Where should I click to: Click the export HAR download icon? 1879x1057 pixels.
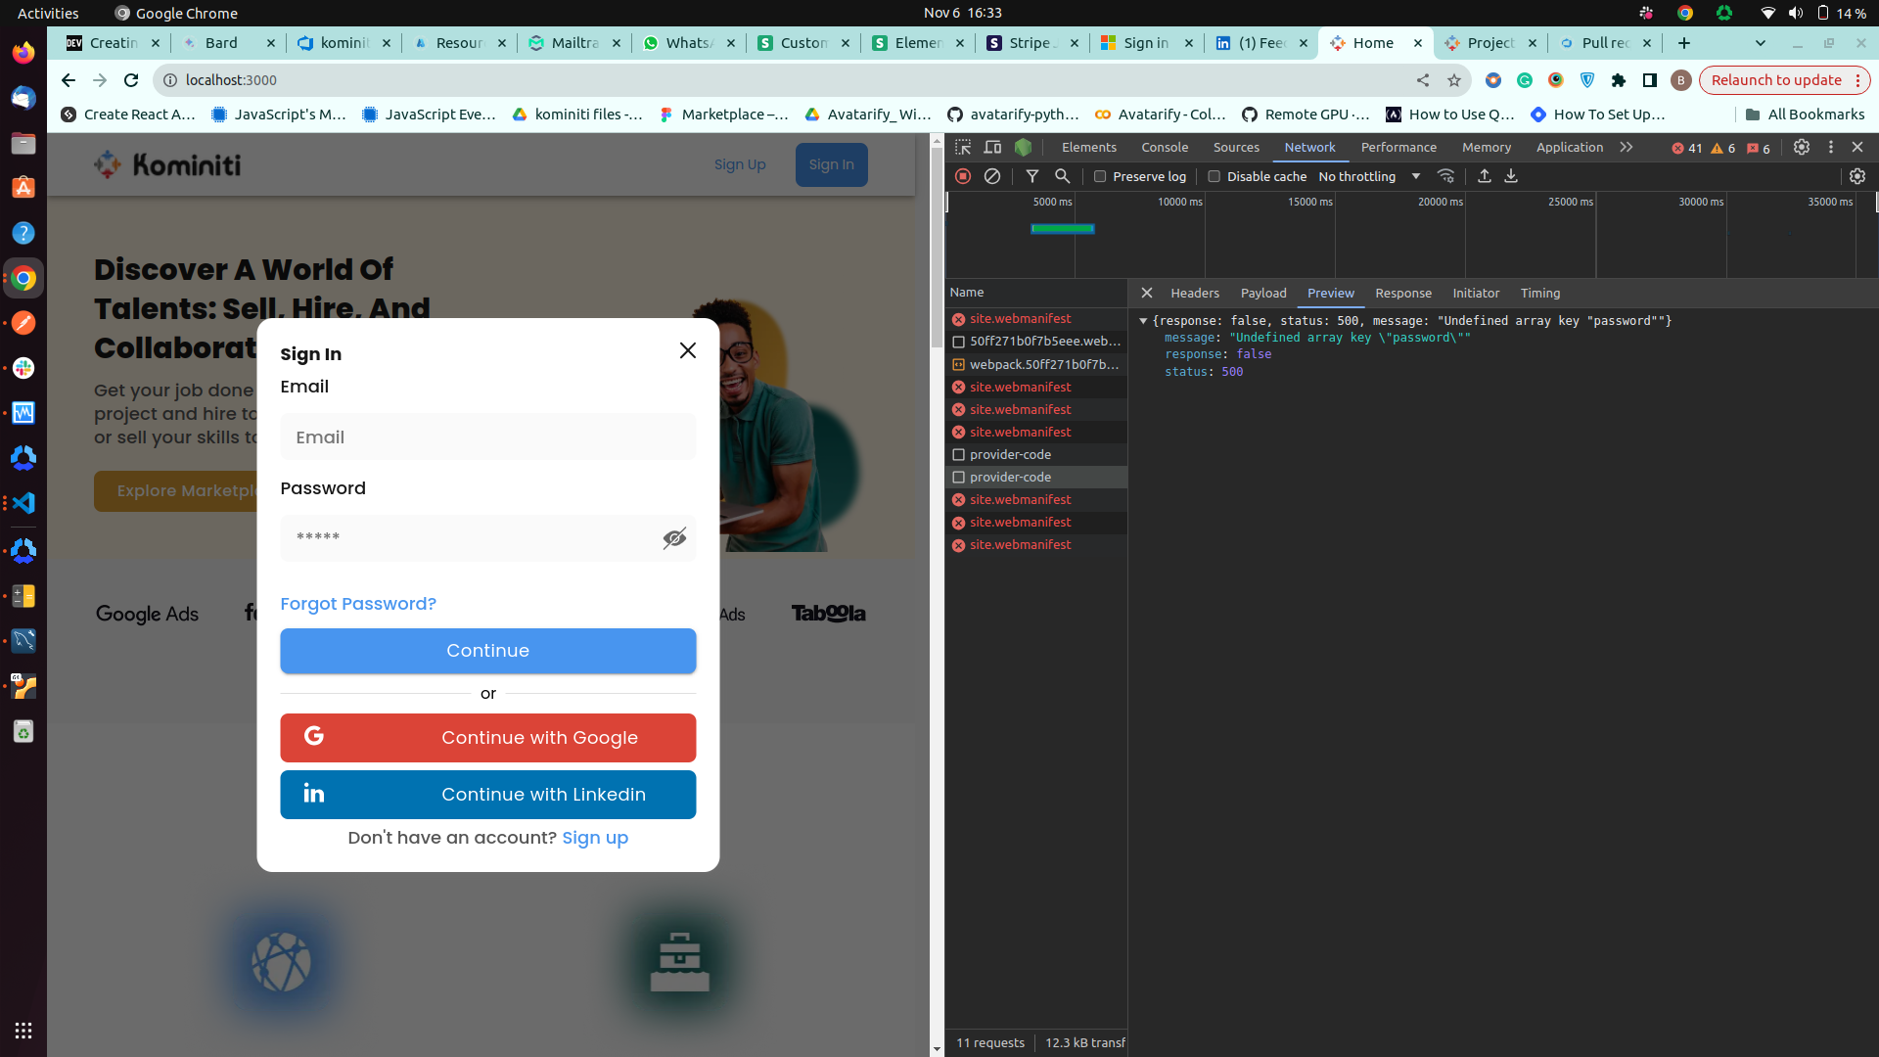click(1511, 176)
